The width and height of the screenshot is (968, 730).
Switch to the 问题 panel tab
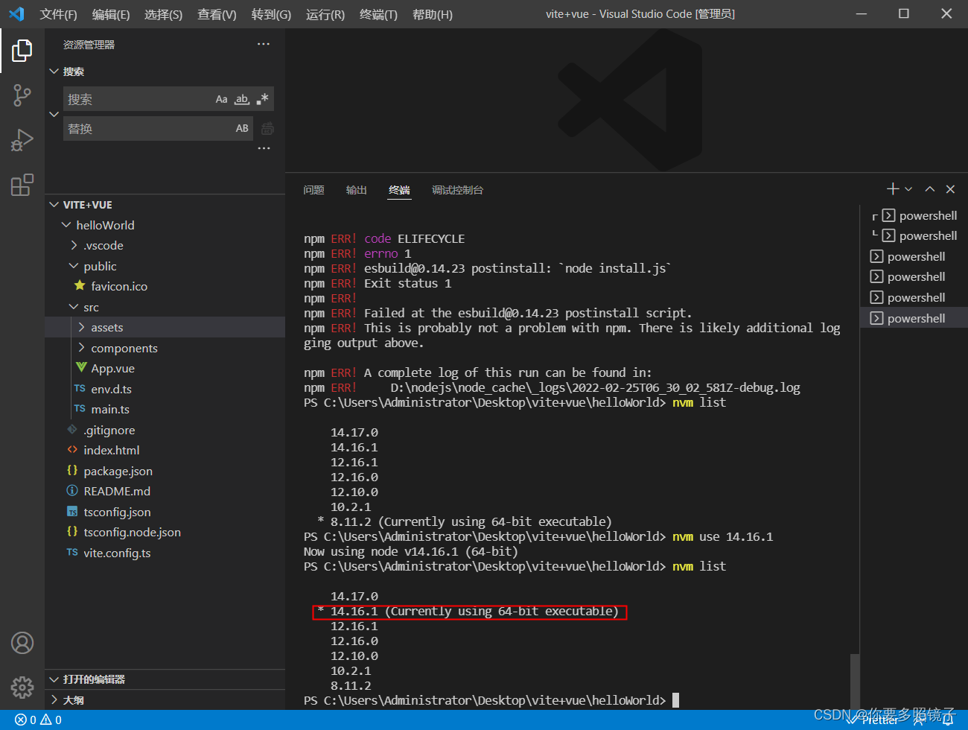[x=313, y=190]
